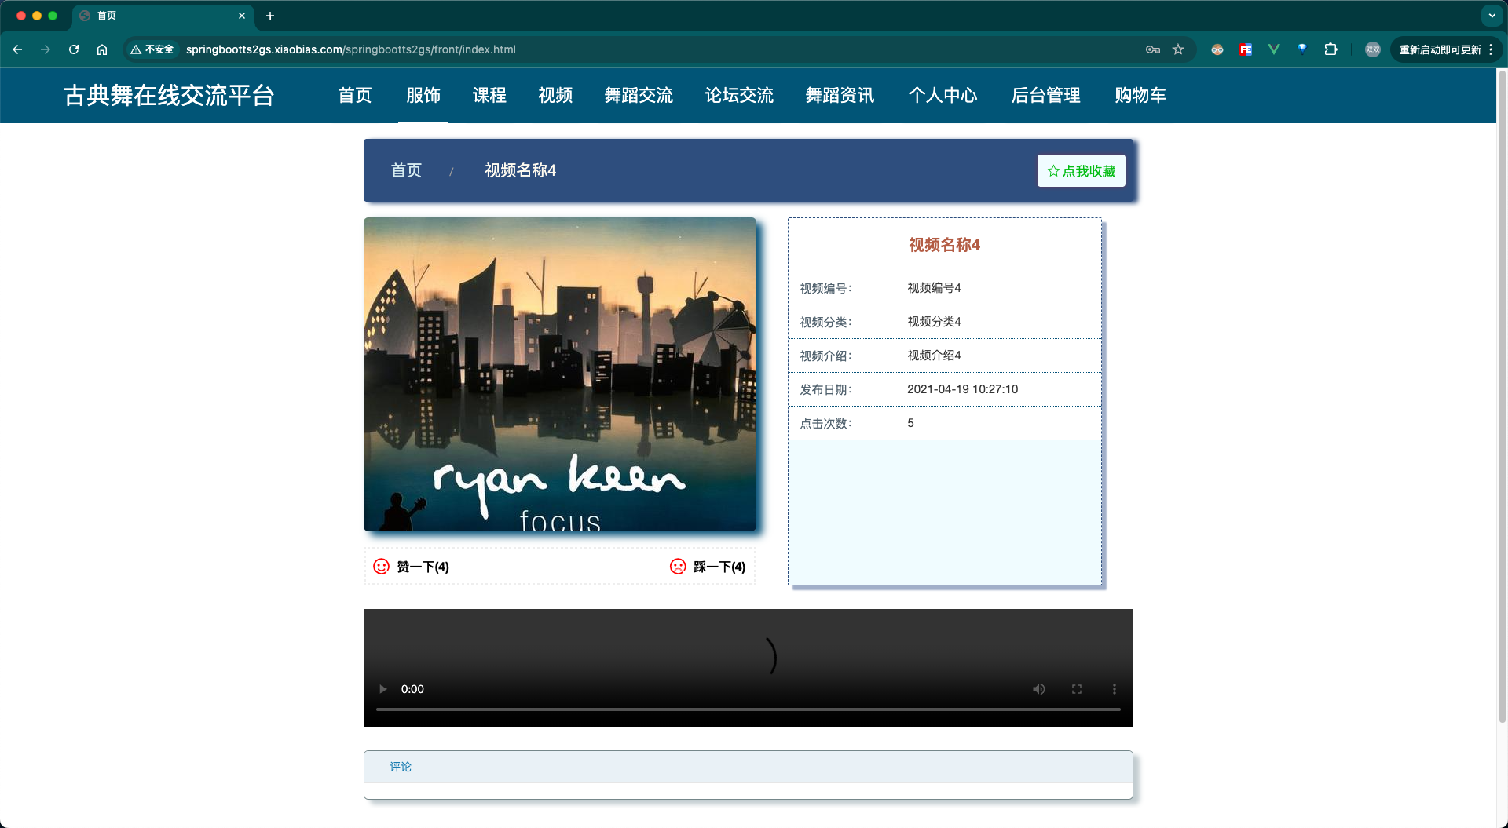This screenshot has width=1508, height=828.
Task: Open the Chrome three-dot menu
Action: [1491, 49]
